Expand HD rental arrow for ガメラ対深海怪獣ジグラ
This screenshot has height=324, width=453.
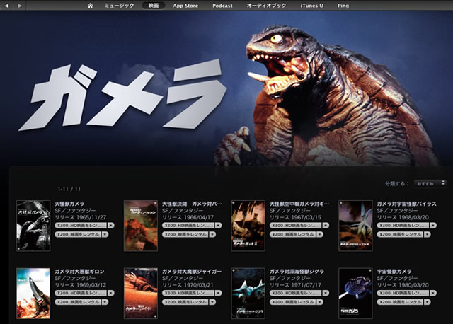326,293
